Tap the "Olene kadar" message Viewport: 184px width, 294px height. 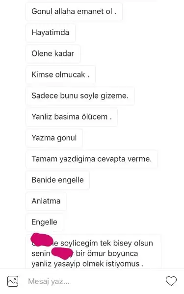[x=53, y=53]
